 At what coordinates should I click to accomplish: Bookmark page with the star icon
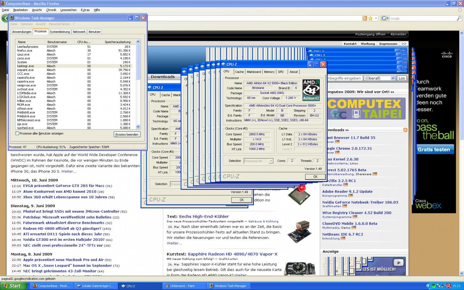tap(370, 18)
